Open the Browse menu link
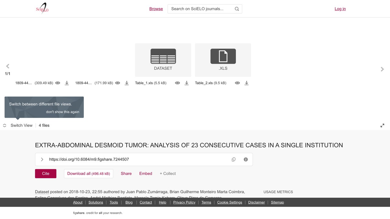This screenshot has height=219, width=390. coord(156,9)
